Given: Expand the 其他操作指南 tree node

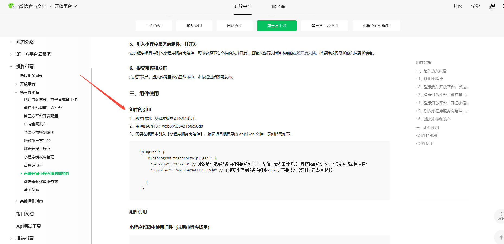Looking at the screenshot, I should coord(16,201).
